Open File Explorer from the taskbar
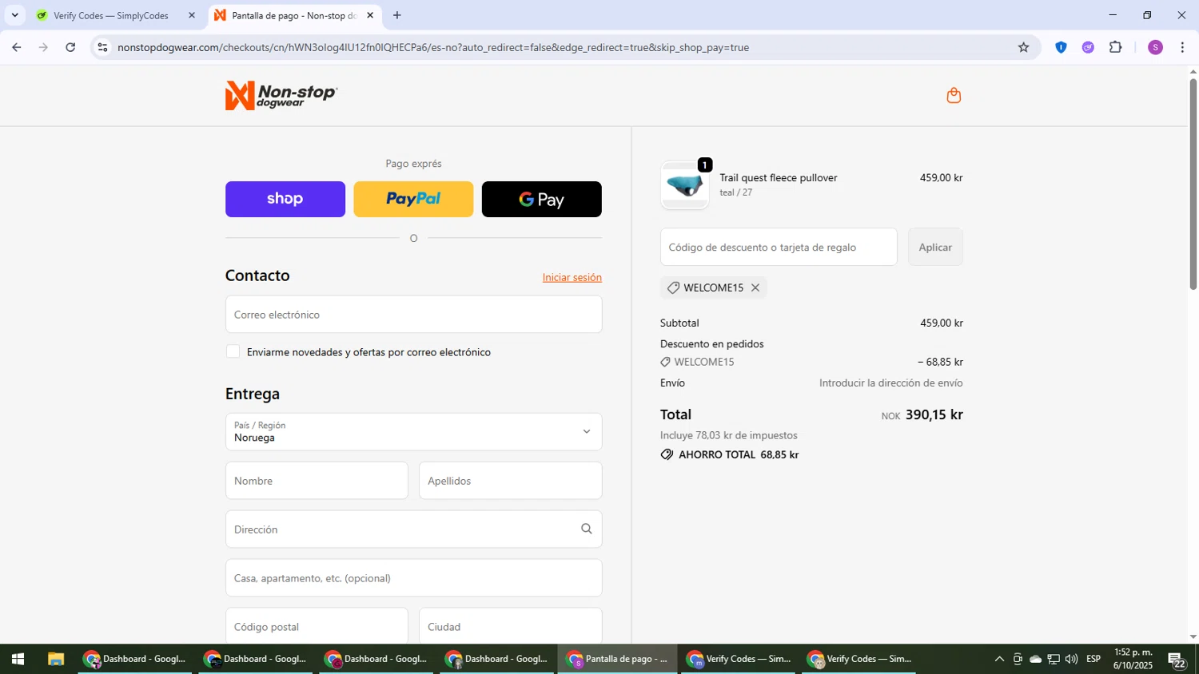This screenshot has width=1199, height=674. [55, 659]
